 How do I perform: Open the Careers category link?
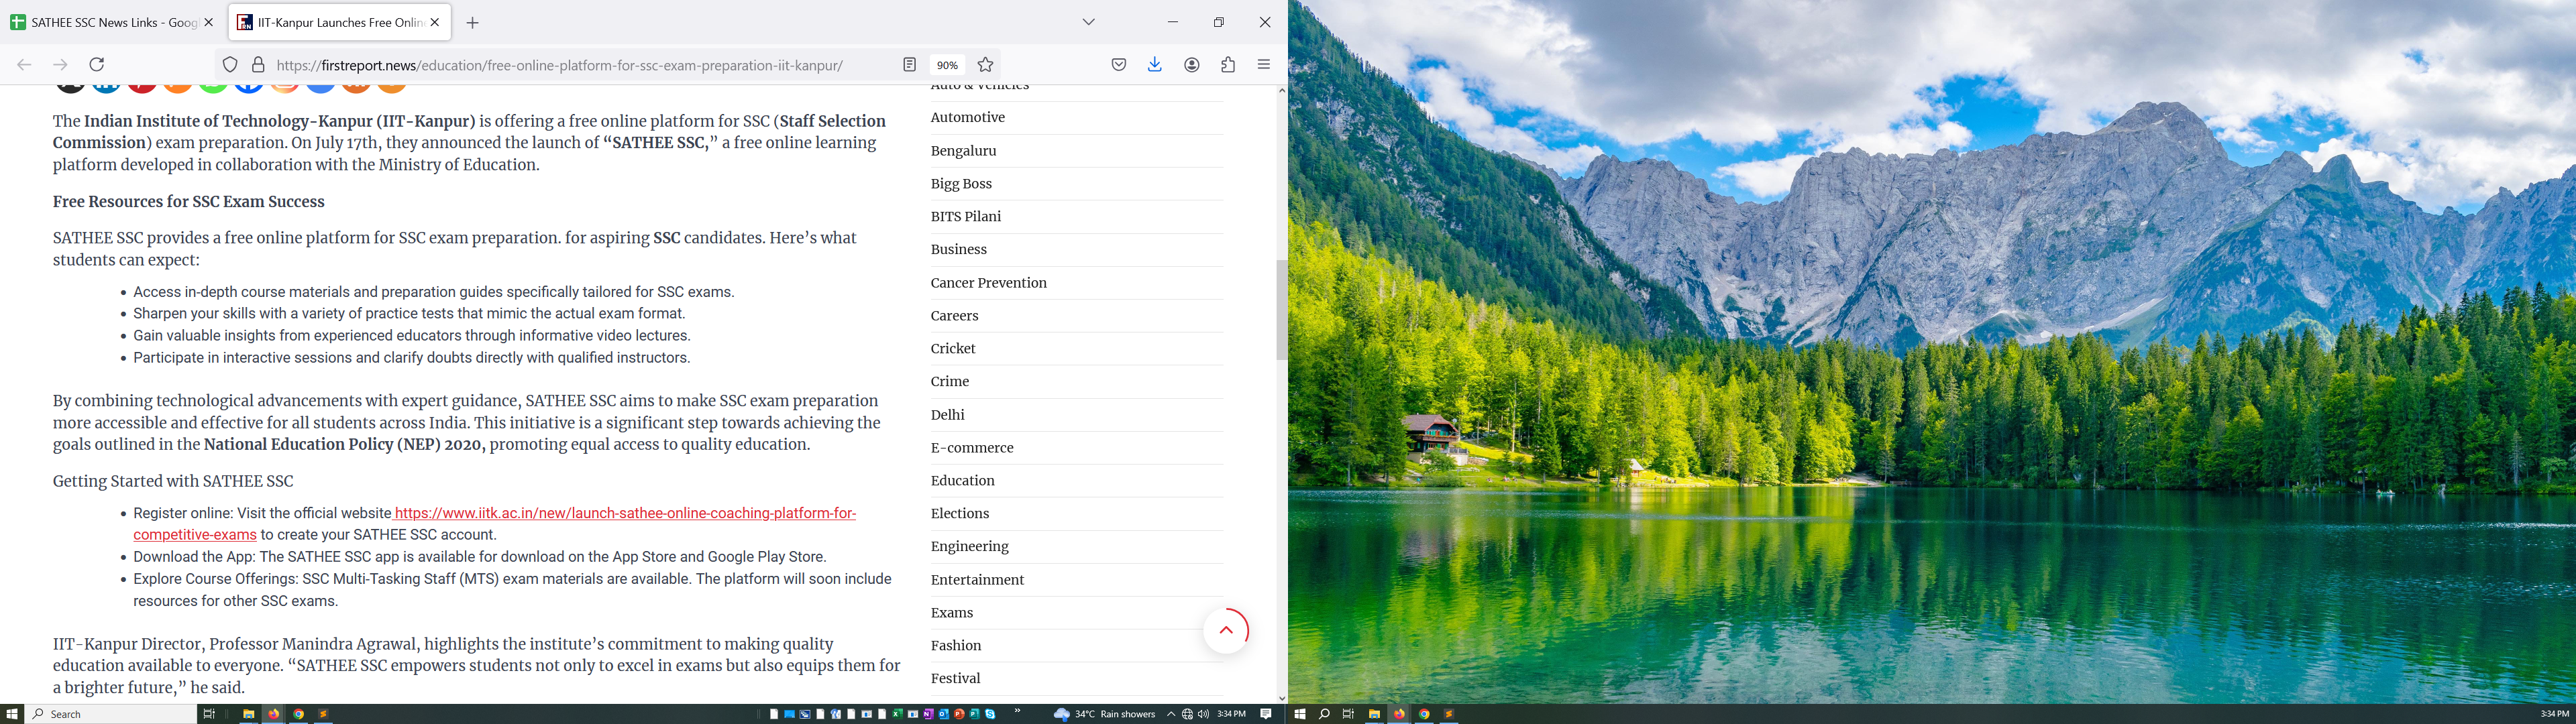[955, 316]
